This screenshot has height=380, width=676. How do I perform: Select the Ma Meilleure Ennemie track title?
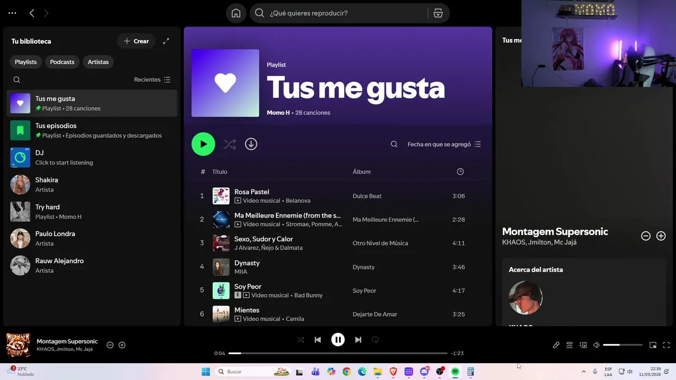coord(287,215)
